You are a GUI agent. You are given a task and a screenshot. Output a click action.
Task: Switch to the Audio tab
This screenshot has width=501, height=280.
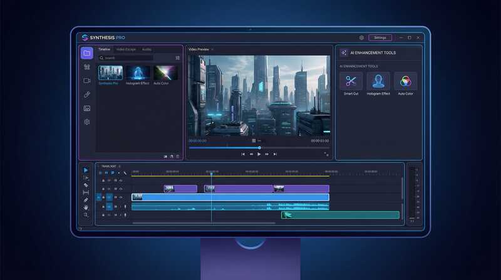tap(147, 49)
